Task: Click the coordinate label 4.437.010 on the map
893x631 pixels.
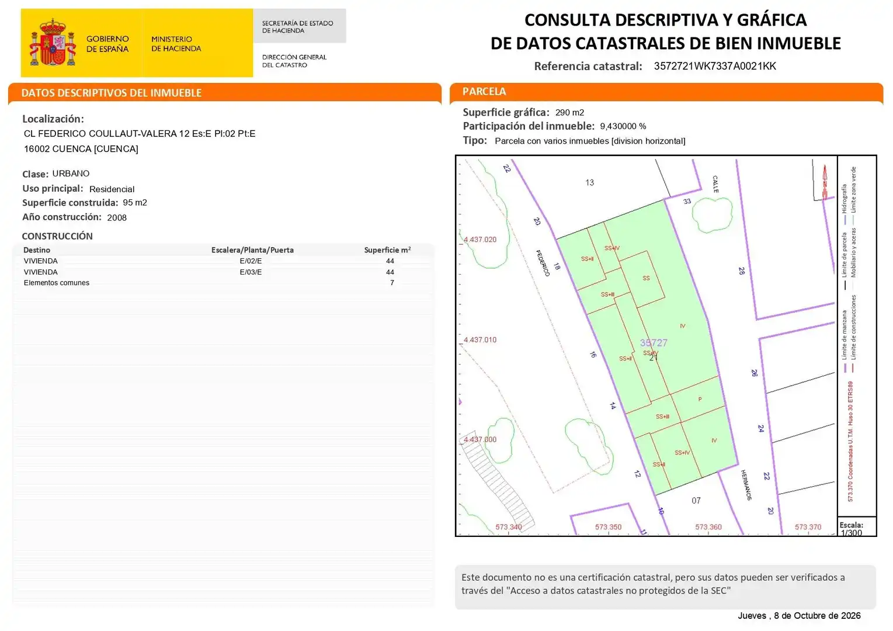Action: click(x=480, y=339)
